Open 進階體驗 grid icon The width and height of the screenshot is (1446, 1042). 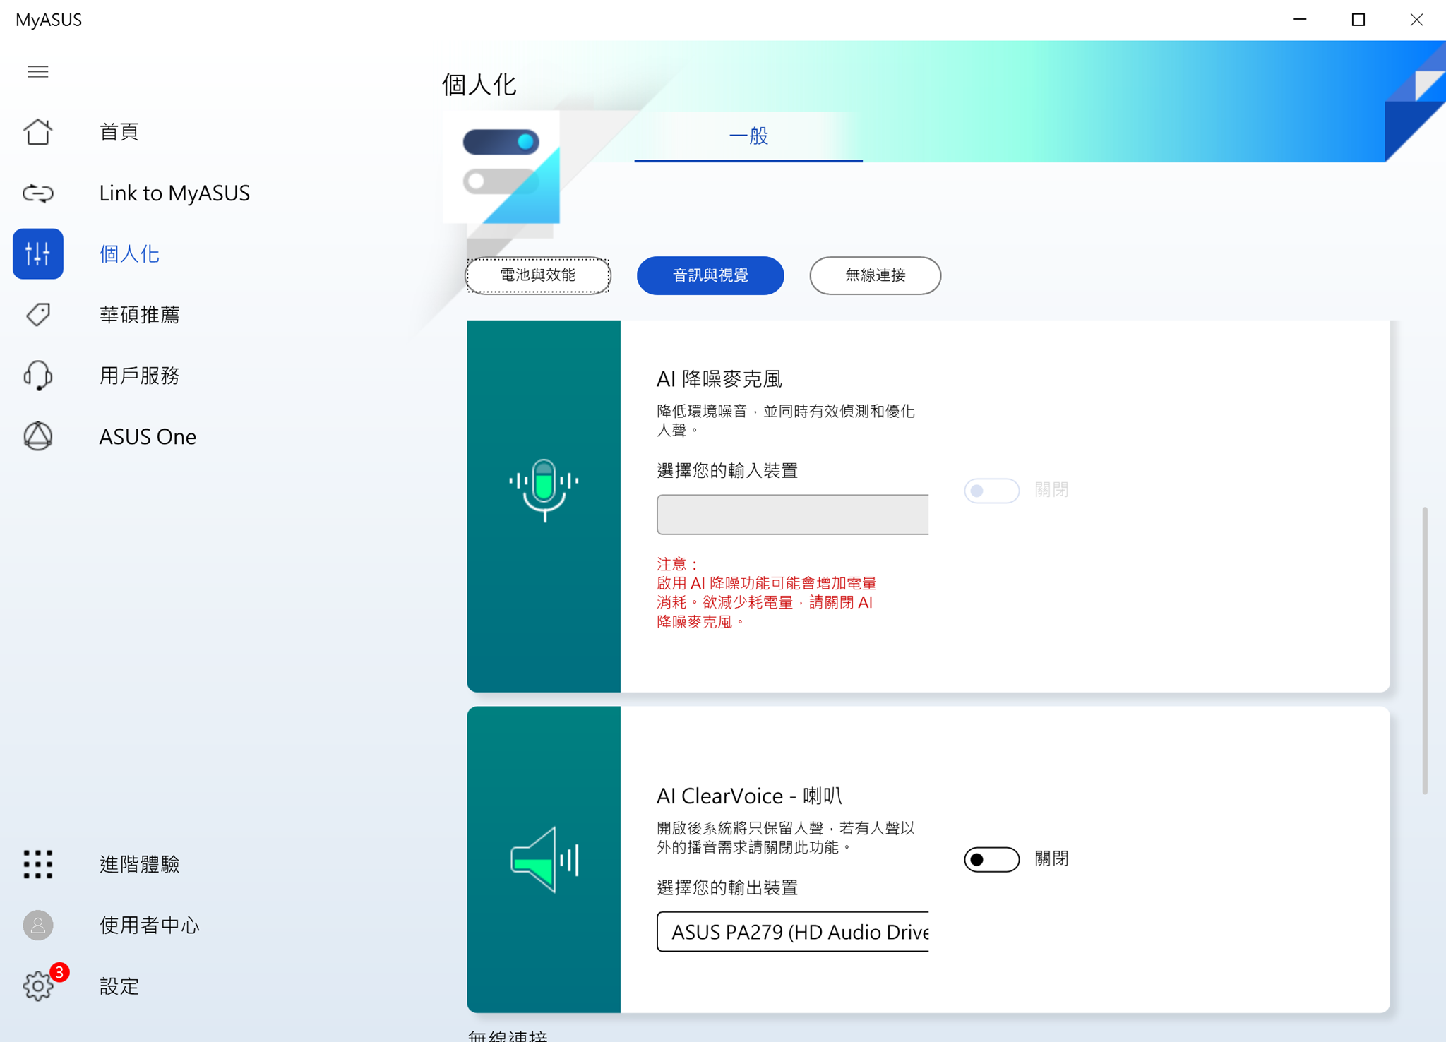38,864
